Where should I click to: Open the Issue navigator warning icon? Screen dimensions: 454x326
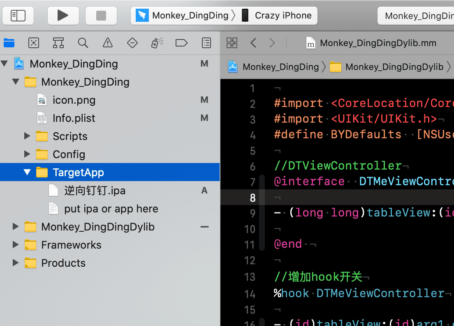coord(108,43)
